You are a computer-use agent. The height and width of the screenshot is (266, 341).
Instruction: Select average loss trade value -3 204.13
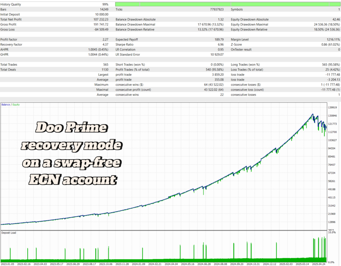pyautogui.click(x=334, y=79)
